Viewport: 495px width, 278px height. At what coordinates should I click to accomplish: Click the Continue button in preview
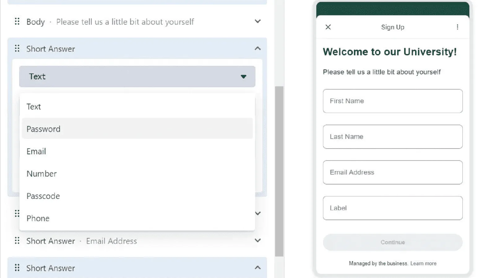pos(393,242)
